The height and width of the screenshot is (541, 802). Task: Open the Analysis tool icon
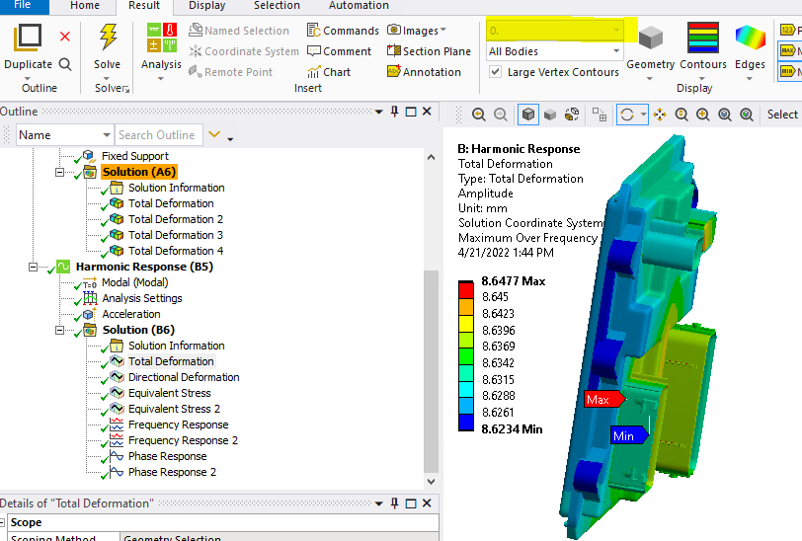click(161, 39)
